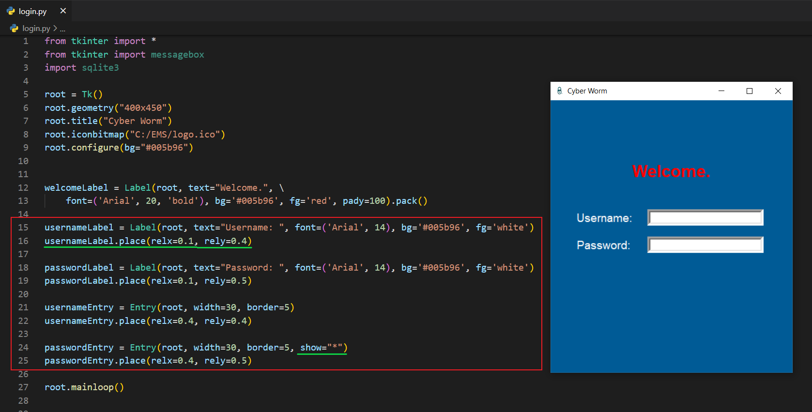Click the Username: label in the app window

tap(604, 218)
